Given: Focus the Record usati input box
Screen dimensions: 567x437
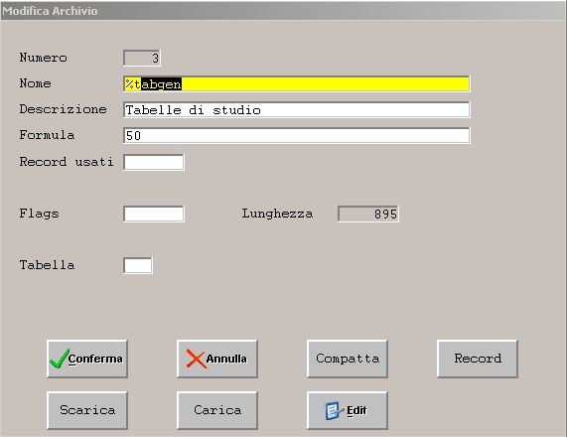Looking at the screenshot, I should point(154,162).
